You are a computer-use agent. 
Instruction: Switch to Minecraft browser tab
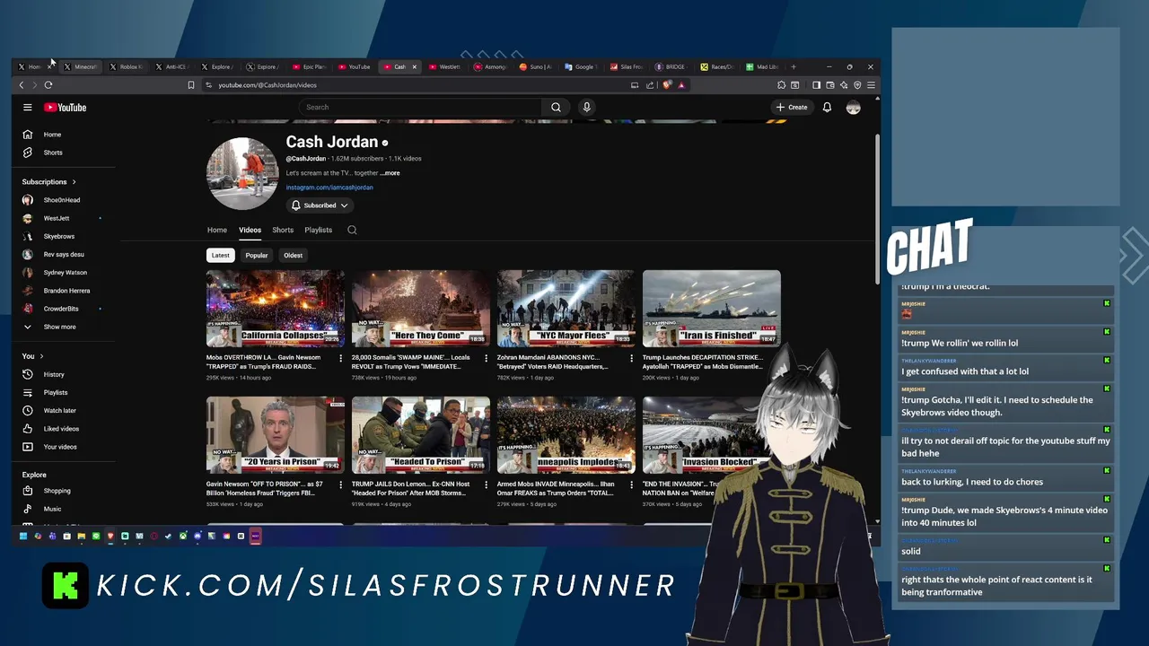tap(81, 66)
